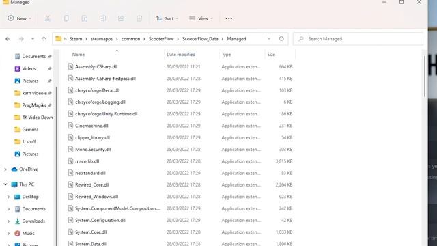Select clipper_library.dll

pos(92,137)
